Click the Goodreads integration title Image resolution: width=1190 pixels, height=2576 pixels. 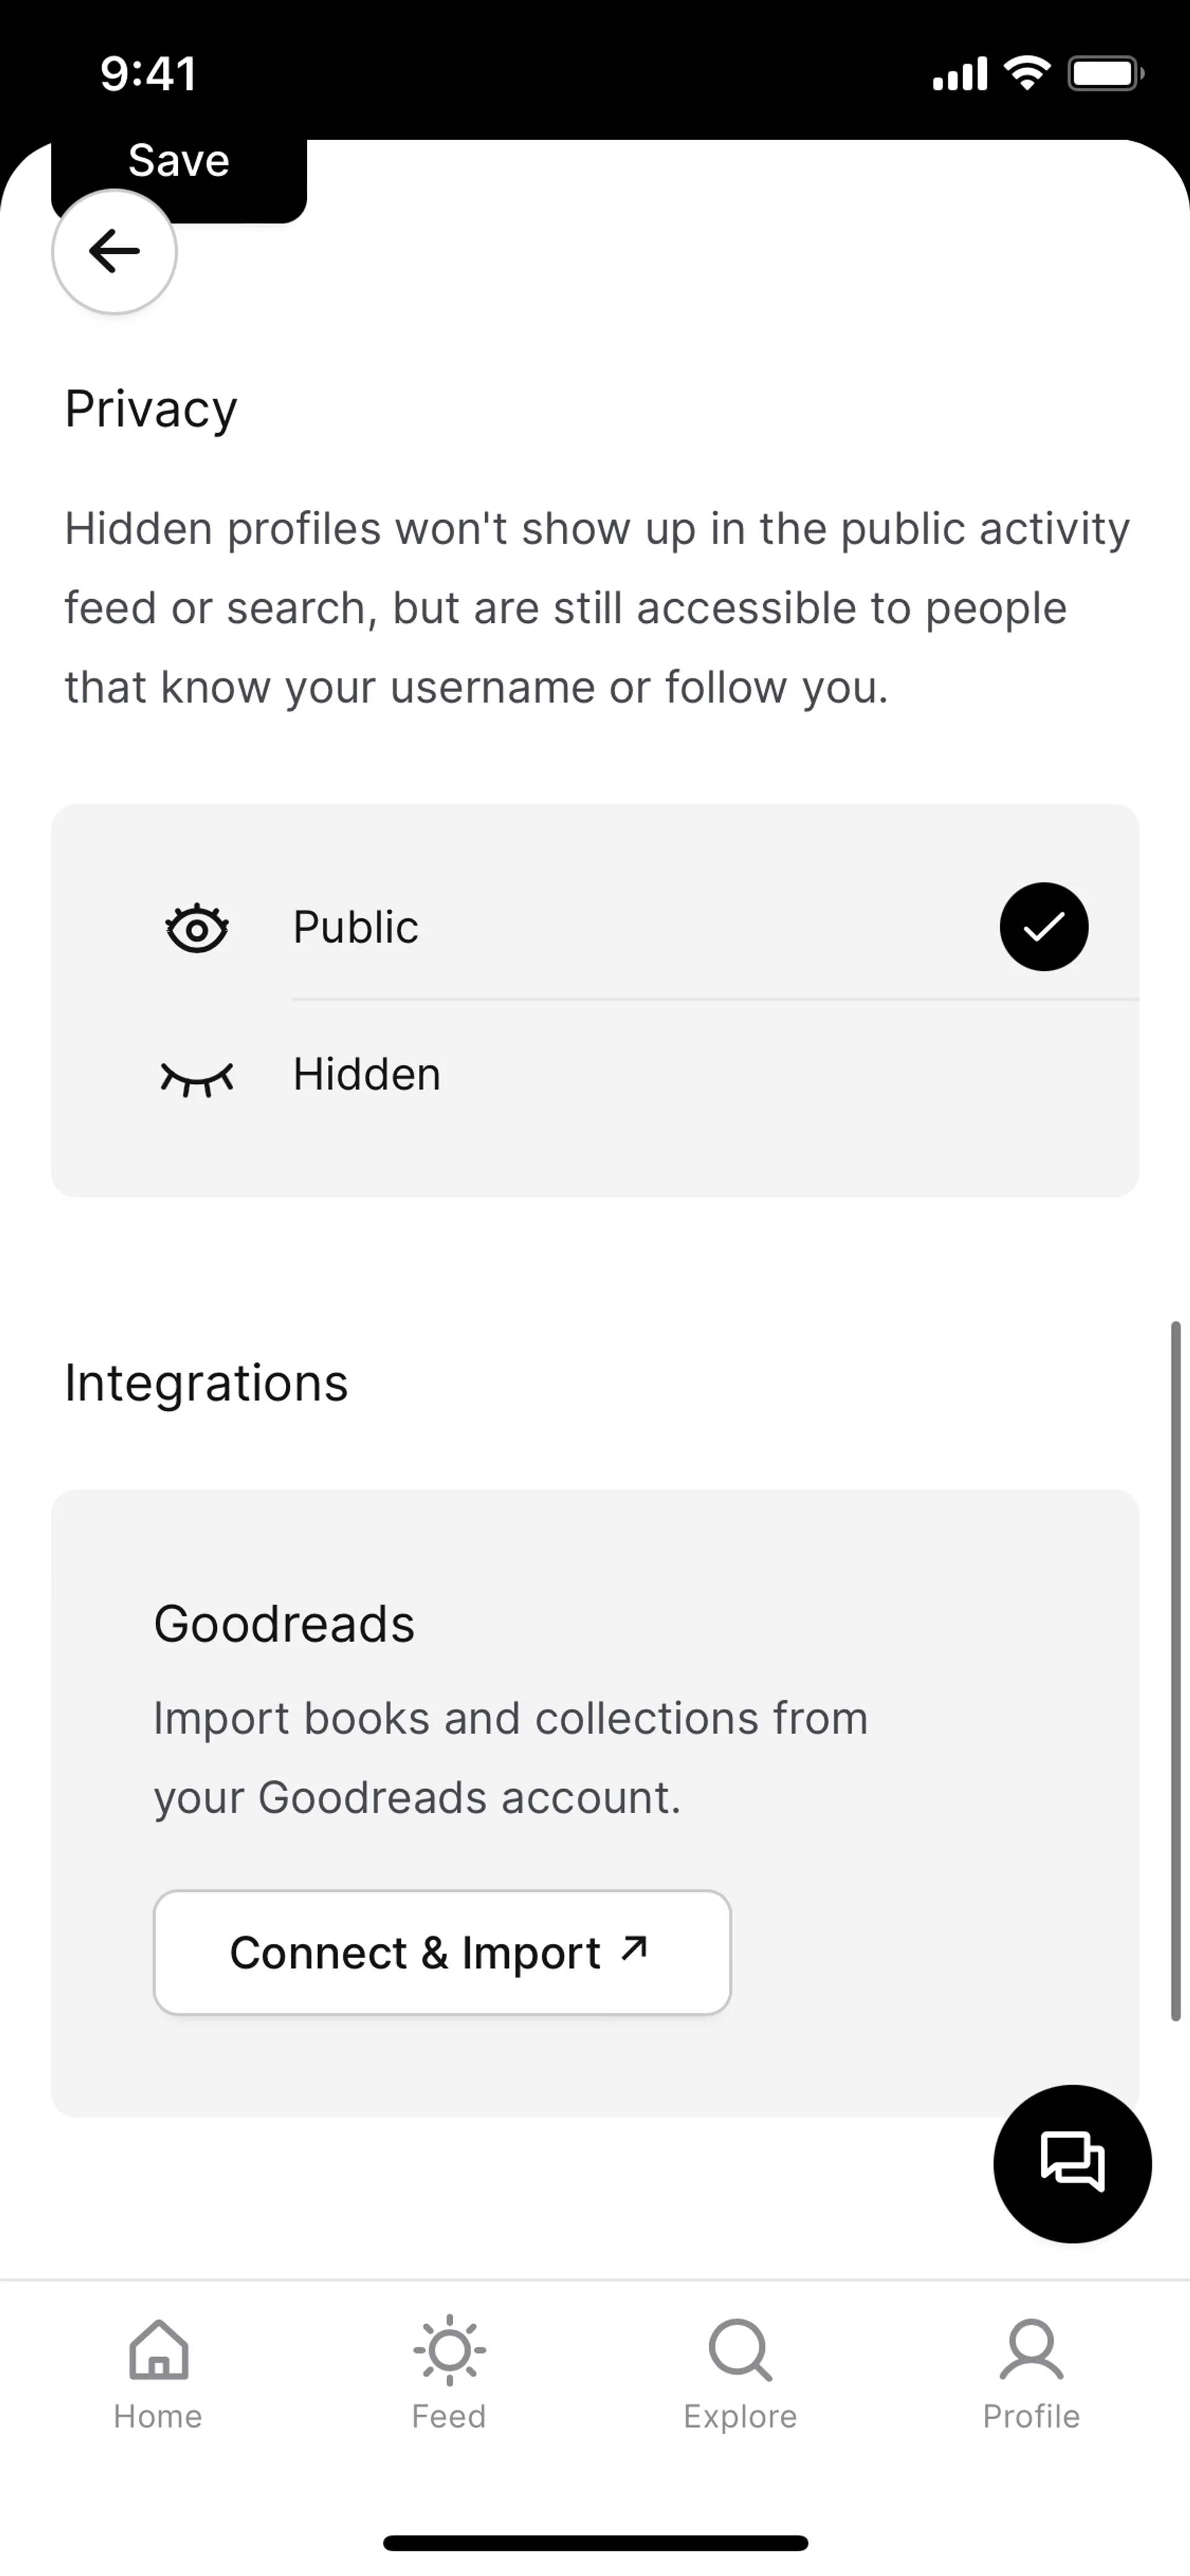284,1624
